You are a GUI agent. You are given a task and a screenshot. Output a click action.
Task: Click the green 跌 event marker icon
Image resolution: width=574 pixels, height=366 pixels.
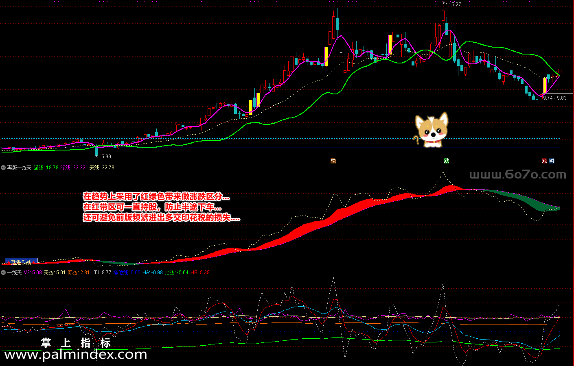point(447,161)
